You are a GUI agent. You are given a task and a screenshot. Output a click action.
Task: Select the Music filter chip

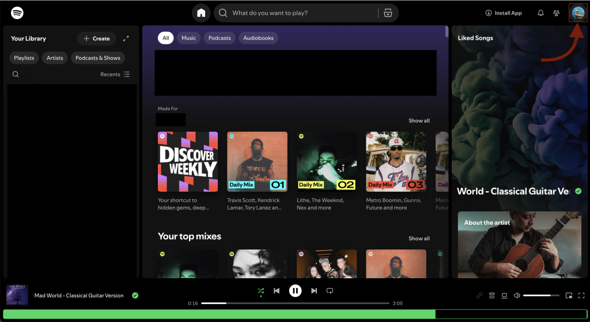pos(188,38)
